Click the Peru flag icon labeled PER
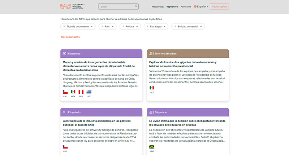The image size is (289, 155). (81, 92)
